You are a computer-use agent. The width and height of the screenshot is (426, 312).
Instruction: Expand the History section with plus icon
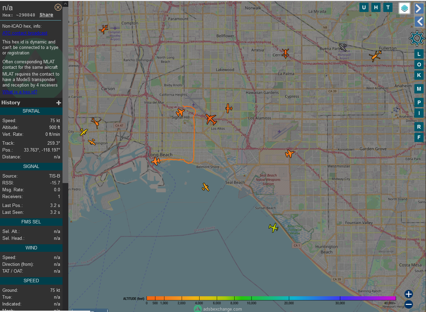coord(59,103)
